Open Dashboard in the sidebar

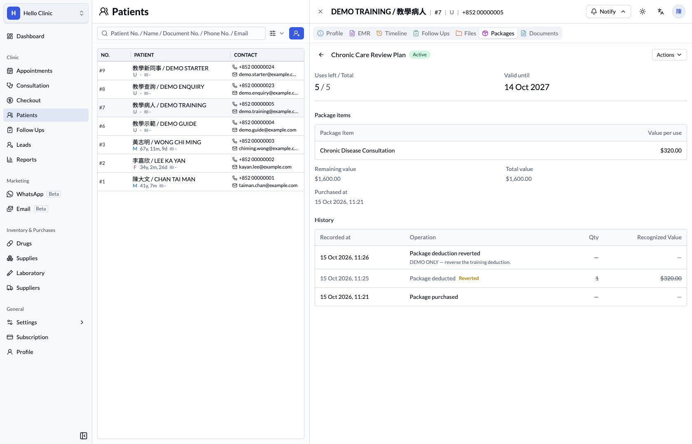pyautogui.click(x=46, y=36)
